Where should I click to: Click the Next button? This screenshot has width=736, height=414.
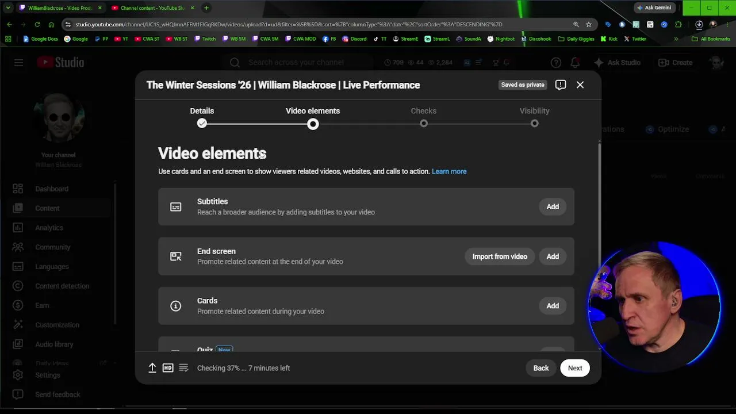(575, 368)
